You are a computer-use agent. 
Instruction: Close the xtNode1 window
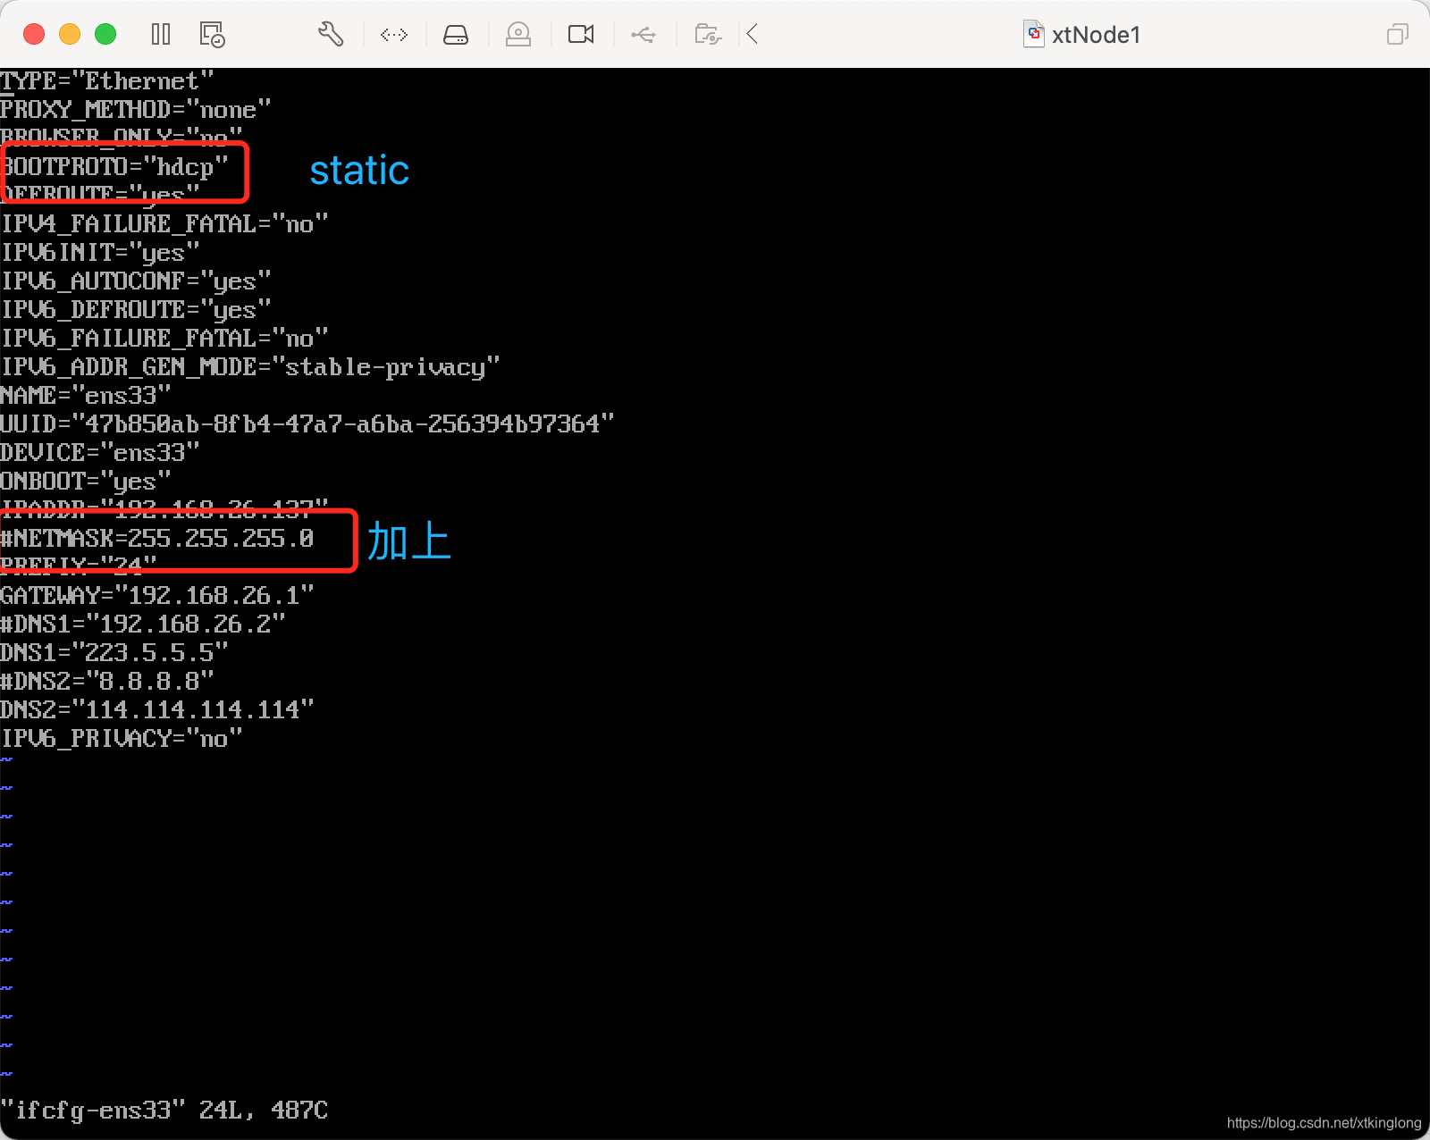(34, 34)
